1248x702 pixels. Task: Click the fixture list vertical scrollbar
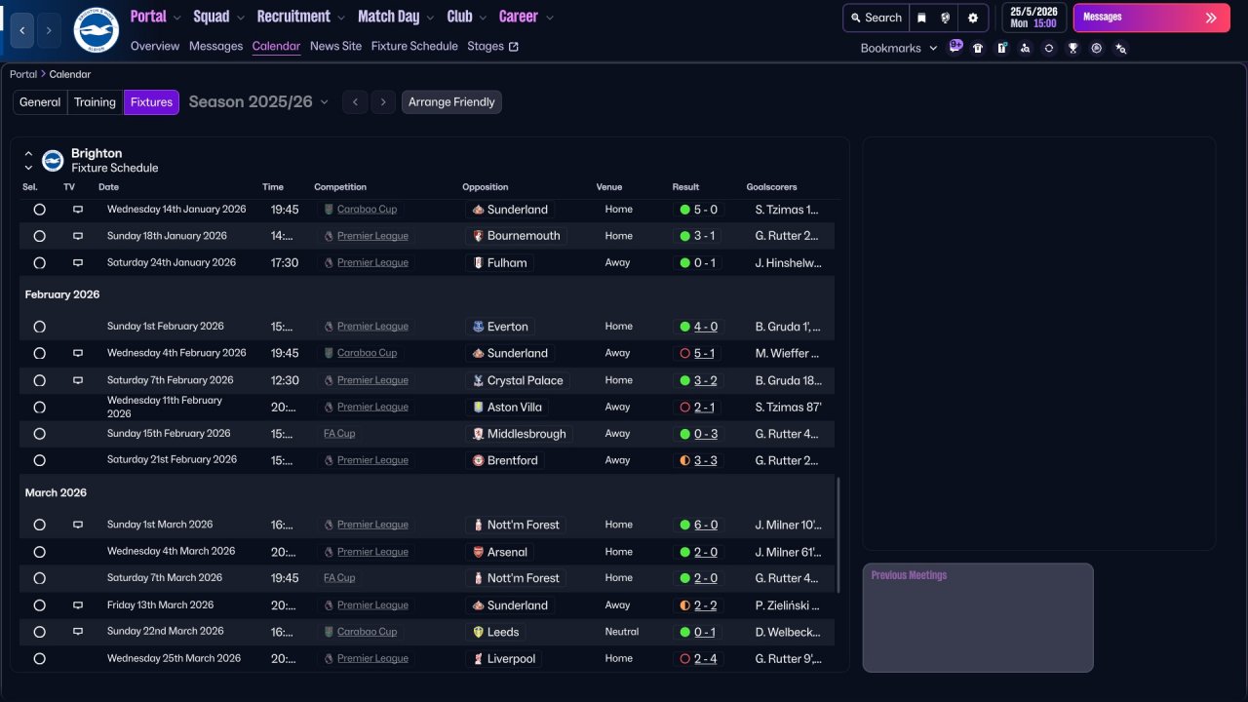(x=838, y=534)
